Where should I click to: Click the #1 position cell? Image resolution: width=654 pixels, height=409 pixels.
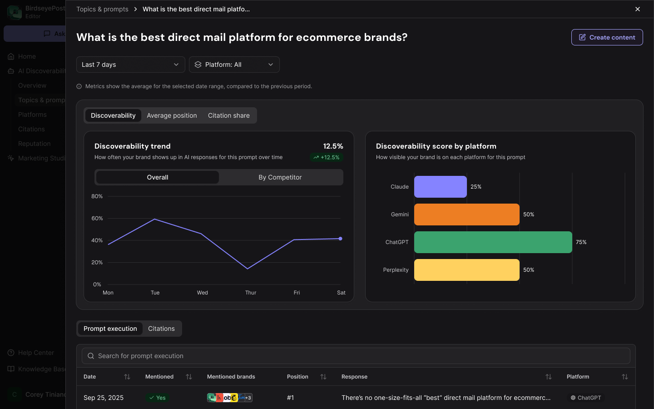[x=290, y=398]
